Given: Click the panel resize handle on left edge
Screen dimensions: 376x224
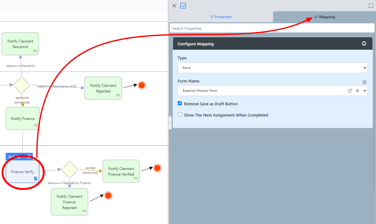Looking at the screenshot, I should click(x=170, y=122).
